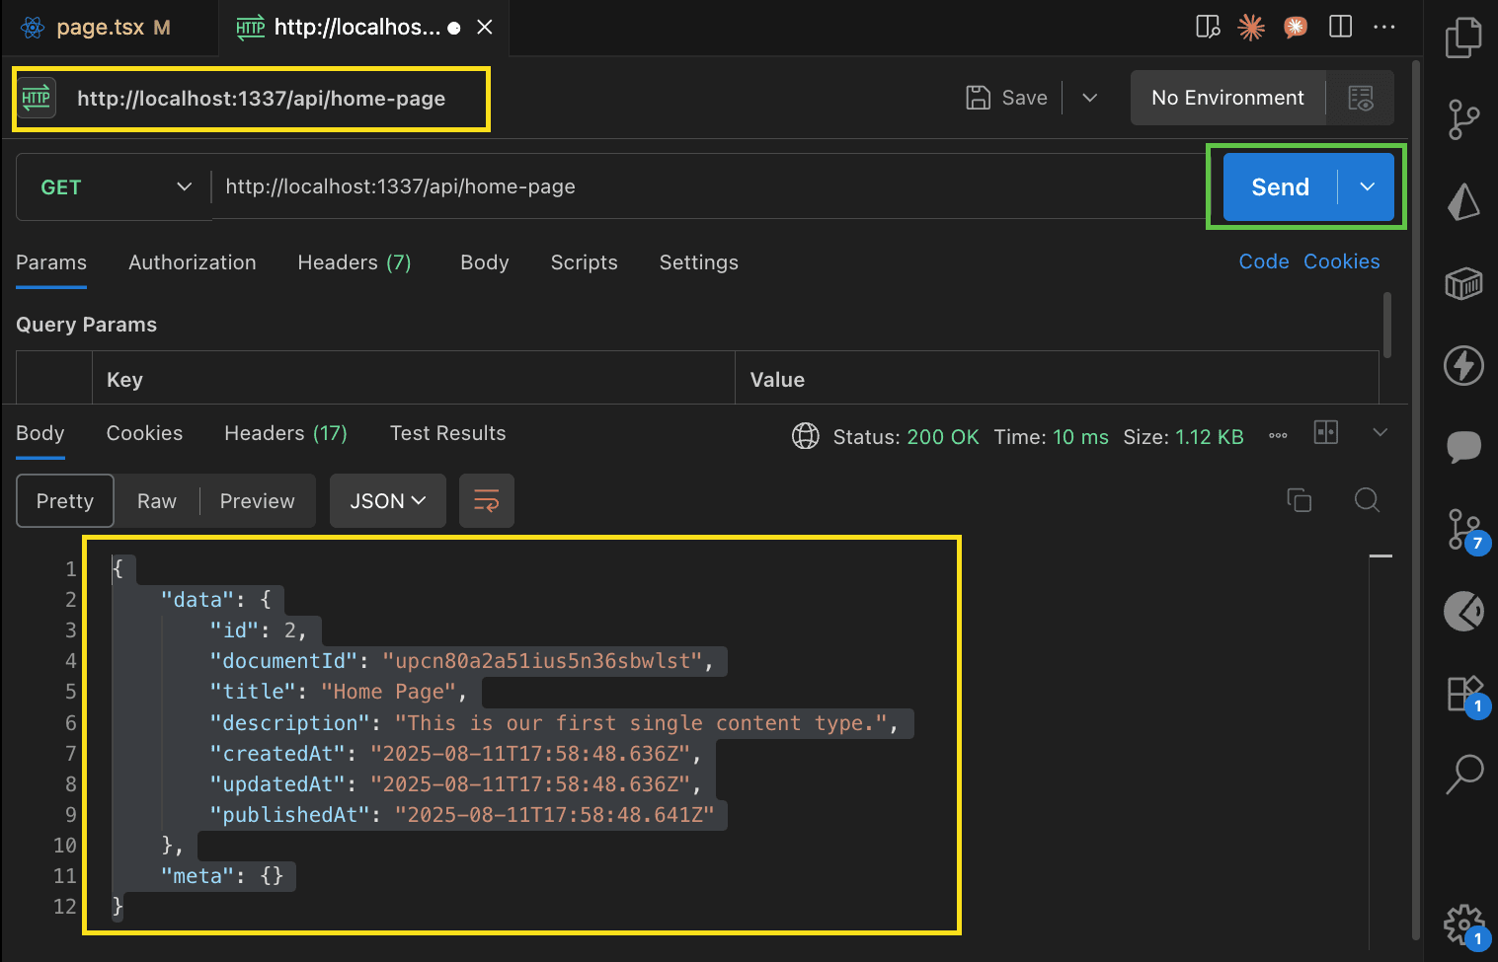Copy the response body with copy icon
This screenshot has width=1498, height=962.
pos(1299,500)
